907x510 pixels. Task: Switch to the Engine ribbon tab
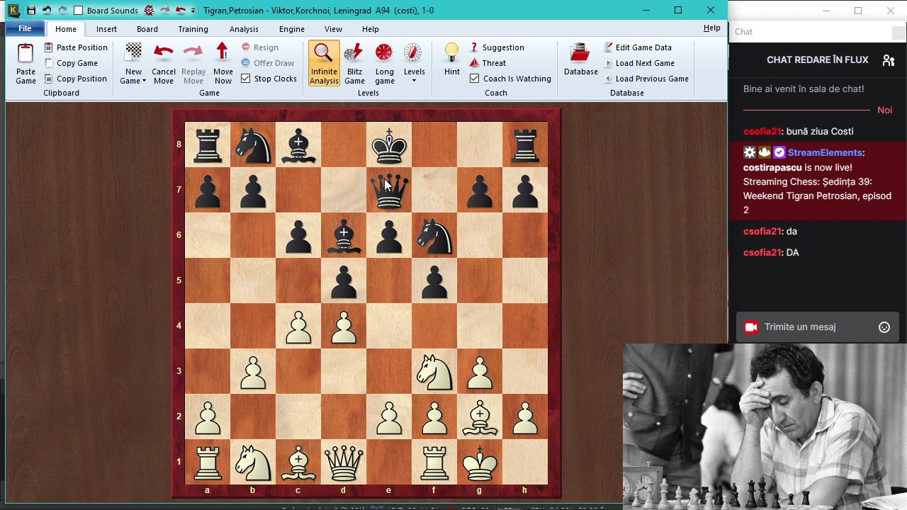tap(292, 29)
